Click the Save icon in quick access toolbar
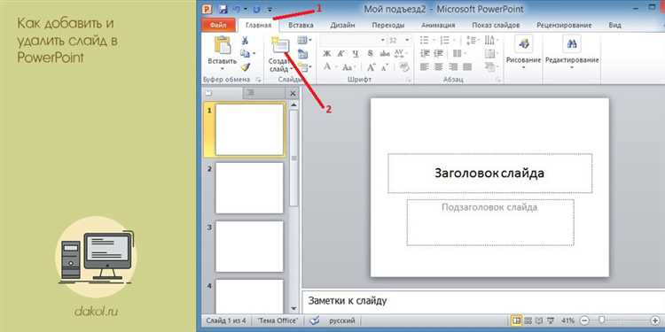Screen dimensions: 665x332 (223, 9)
